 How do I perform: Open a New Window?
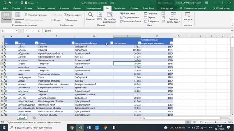point(127,13)
